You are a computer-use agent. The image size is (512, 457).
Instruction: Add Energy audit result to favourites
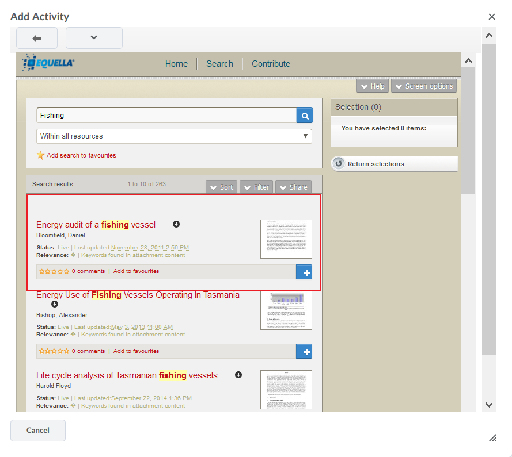(x=136, y=271)
